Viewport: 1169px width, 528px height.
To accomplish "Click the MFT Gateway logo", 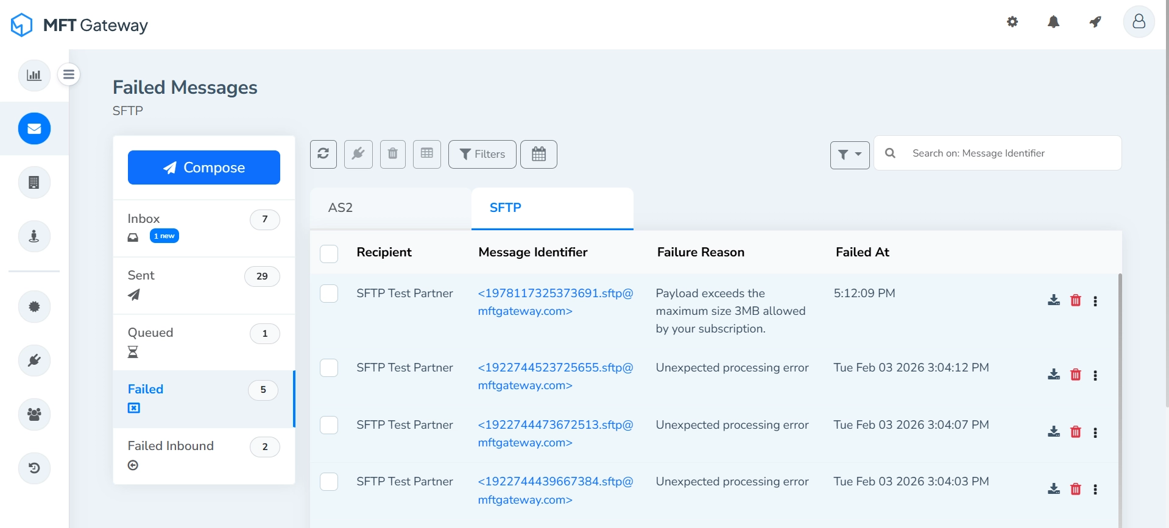I will point(79,25).
